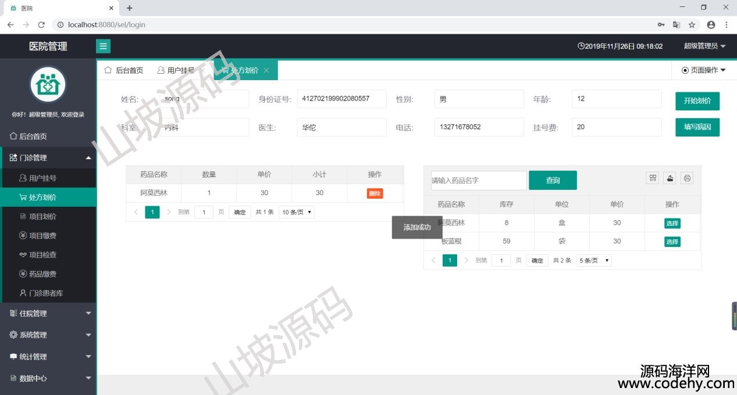This screenshot has height=395, width=737.
Task: Confirm page jump in prescription table
Action: click(x=240, y=212)
